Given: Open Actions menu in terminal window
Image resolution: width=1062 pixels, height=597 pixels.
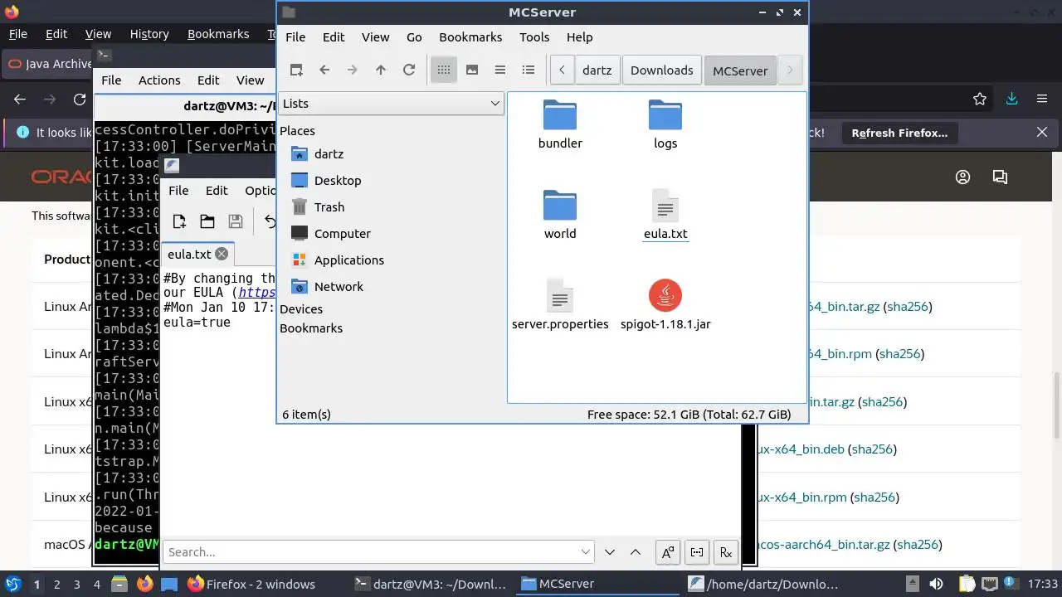Looking at the screenshot, I should click(x=159, y=80).
